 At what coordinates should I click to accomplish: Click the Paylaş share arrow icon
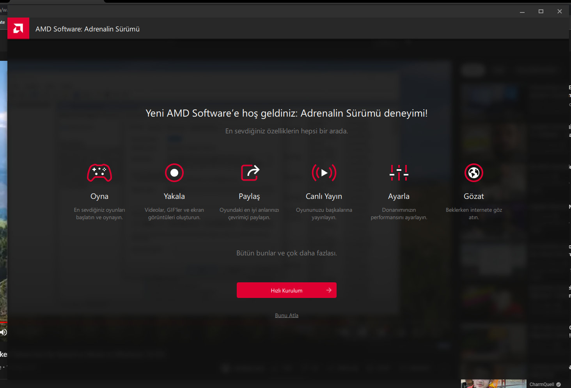[250, 173]
